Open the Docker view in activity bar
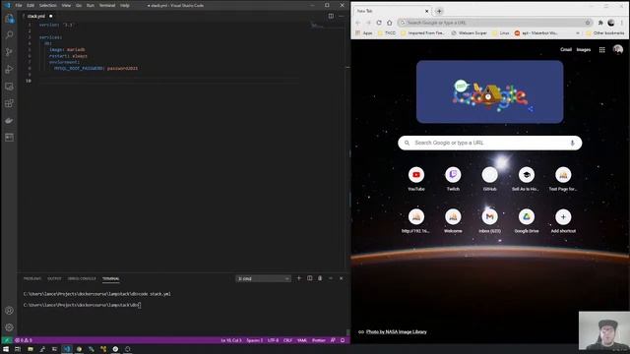This screenshot has width=630, height=354. (x=9, y=120)
